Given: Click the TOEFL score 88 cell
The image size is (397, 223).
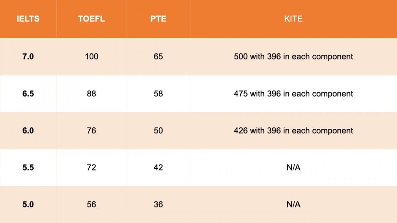Looking at the screenshot, I should 91,93.
